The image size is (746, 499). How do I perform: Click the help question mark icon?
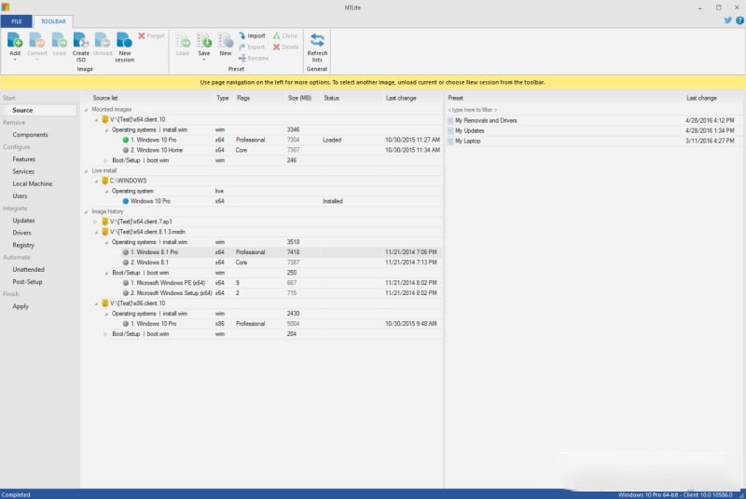(x=739, y=20)
